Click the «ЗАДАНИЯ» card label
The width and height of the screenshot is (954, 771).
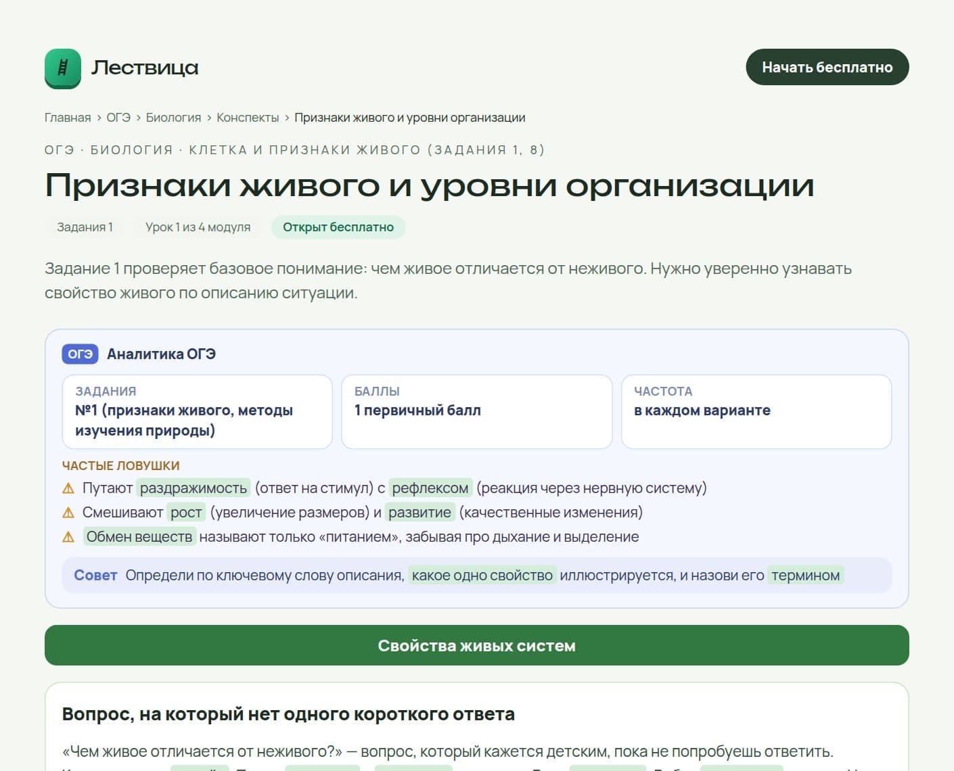(x=106, y=392)
